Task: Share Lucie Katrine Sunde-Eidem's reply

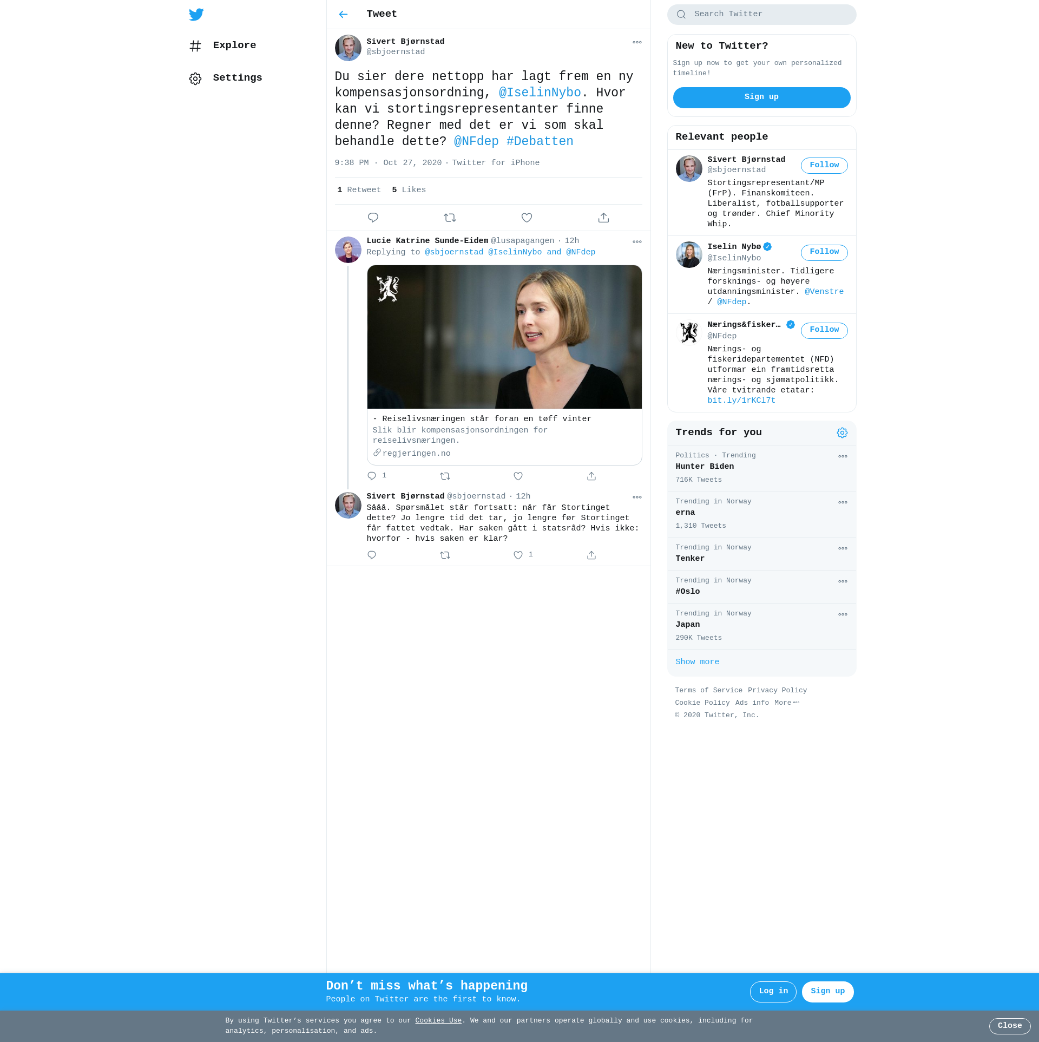Action: tap(591, 476)
